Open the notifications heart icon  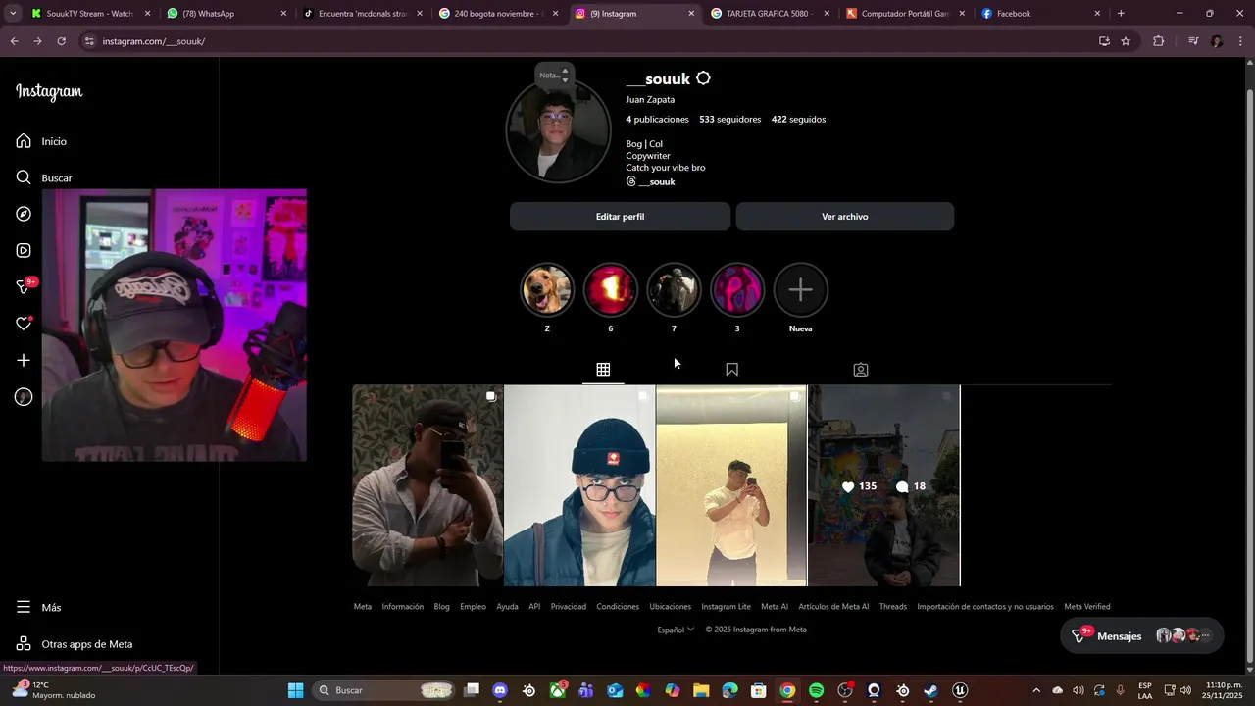(24, 324)
